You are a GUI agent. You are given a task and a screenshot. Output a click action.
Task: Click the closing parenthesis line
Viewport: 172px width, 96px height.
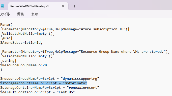coord(1,70)
